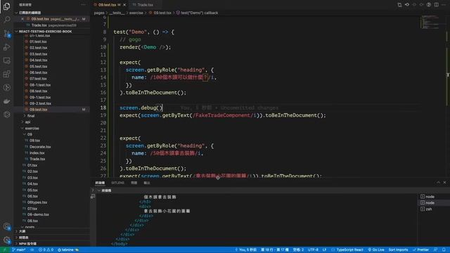Expand the api folder
Screen dimensions: 450x253
click(x=27, y=122)
